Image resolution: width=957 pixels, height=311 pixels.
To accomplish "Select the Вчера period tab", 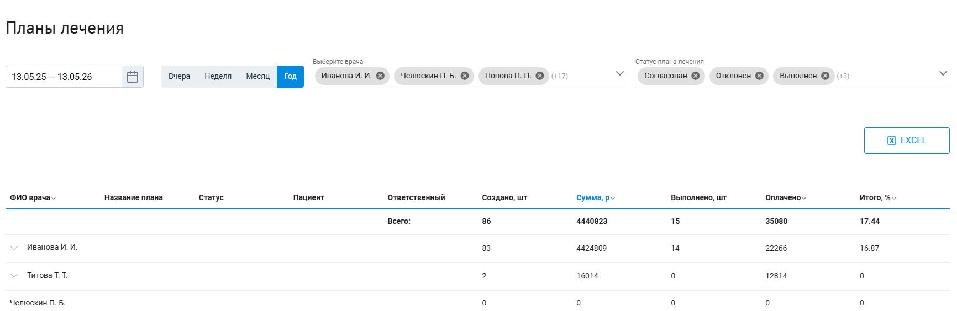I will tap(179, 77).
